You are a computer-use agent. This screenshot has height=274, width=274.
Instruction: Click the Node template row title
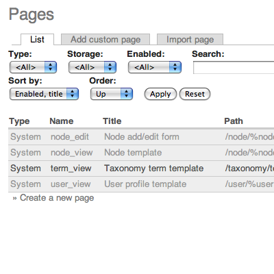133,153
